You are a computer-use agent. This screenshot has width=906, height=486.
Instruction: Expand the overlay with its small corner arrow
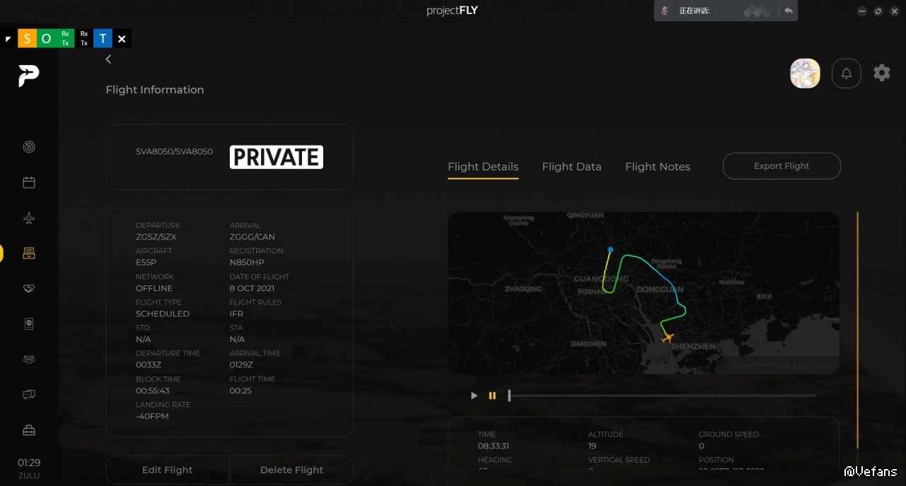tap(8, 39)
